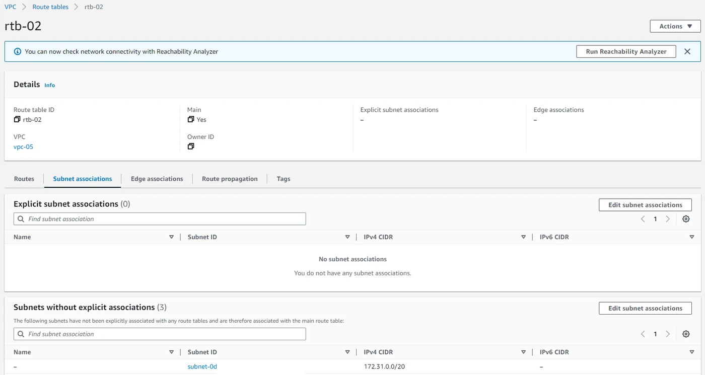This screenshot has width=705, height=375.
Task: Copy the Main value Yes
Action: point(191,120)
